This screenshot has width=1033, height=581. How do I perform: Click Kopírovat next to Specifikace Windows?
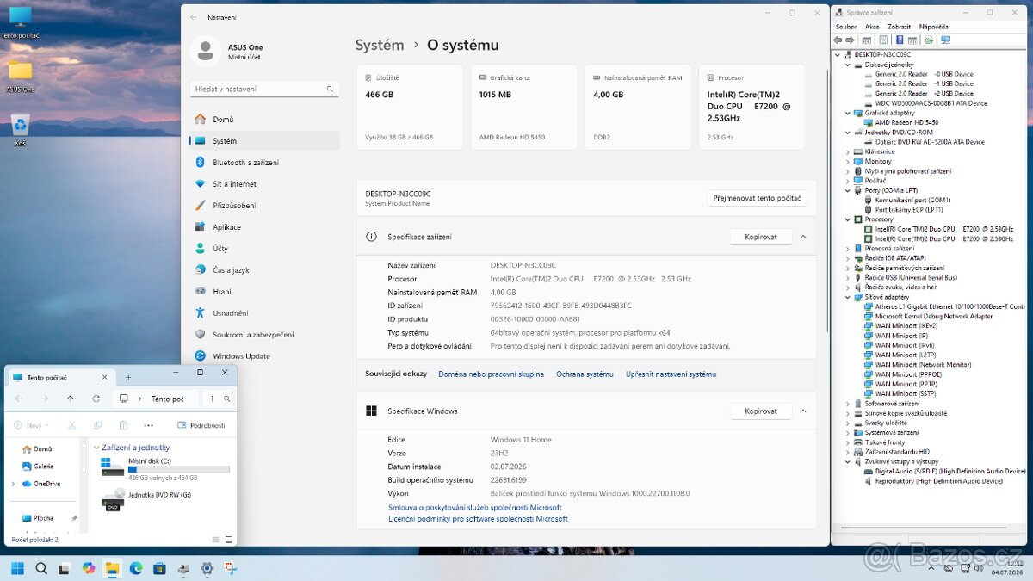761,411
